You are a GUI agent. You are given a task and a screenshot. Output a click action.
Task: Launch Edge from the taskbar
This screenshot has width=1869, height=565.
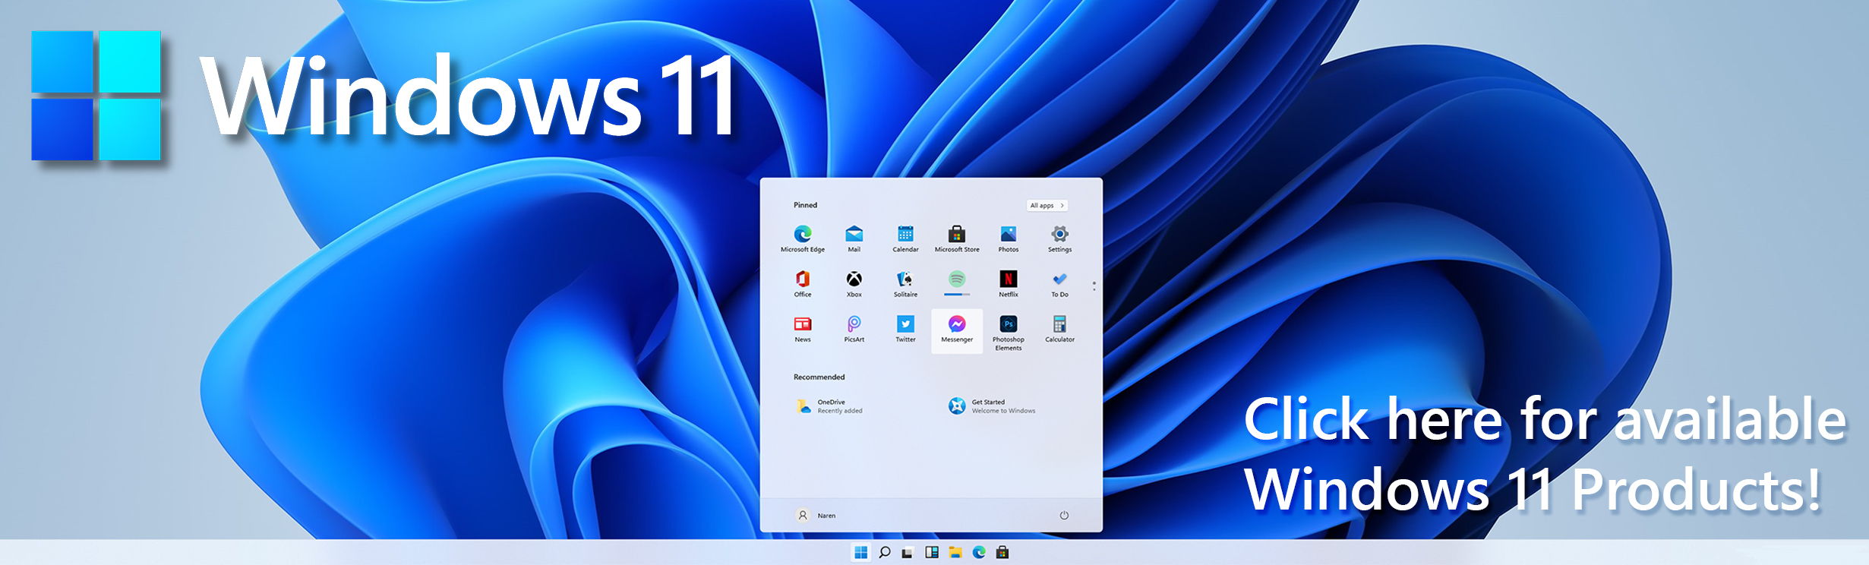[x=979, y=552]
